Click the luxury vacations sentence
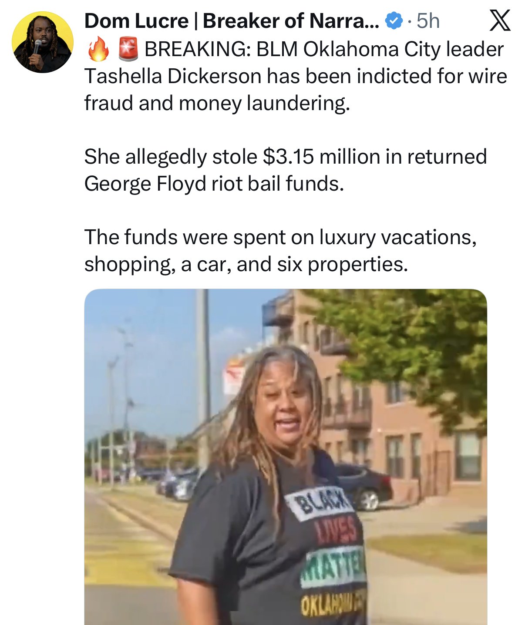 (x=280, y=251)
